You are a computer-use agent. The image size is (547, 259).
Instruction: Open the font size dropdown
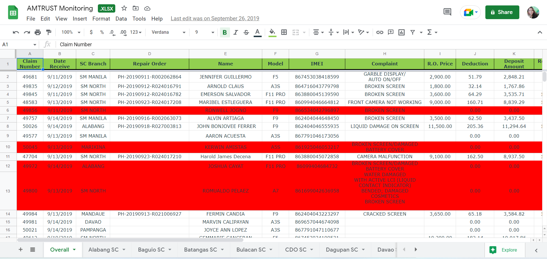click(205, 32)
